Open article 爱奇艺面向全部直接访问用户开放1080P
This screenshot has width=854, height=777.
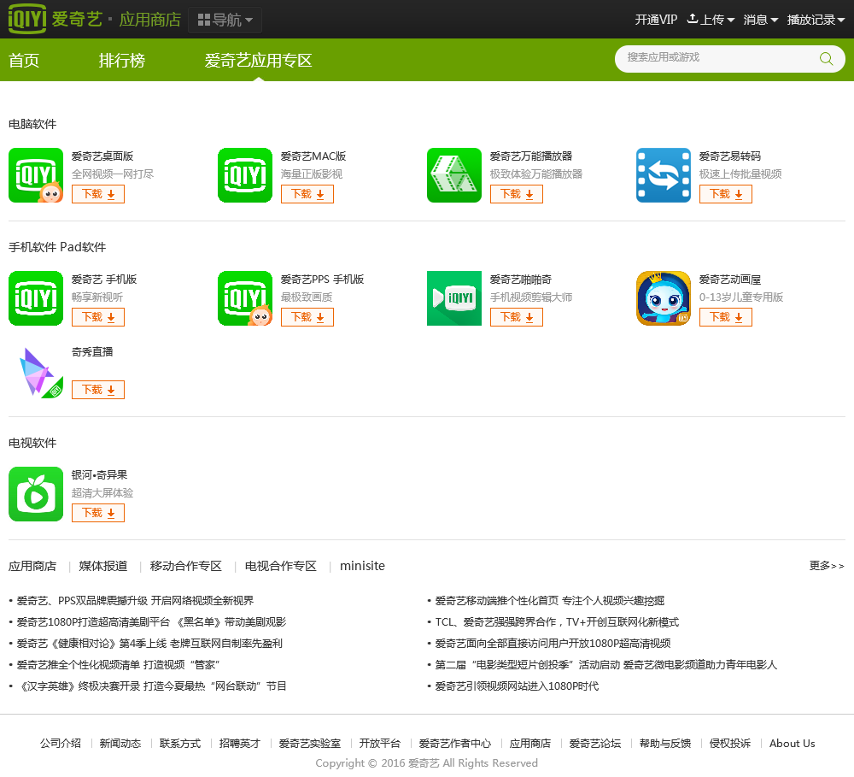point(553,644)
